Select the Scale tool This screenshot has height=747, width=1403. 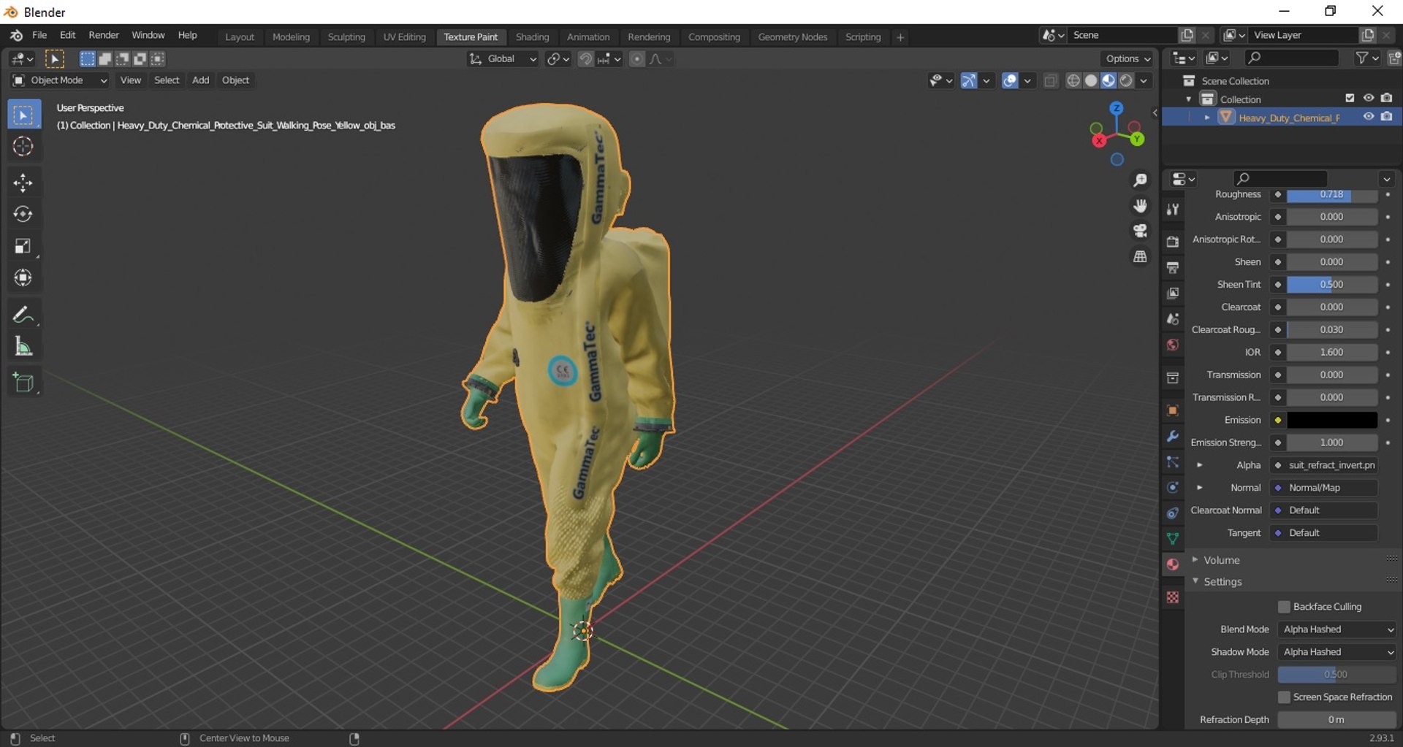coord(23,246)
